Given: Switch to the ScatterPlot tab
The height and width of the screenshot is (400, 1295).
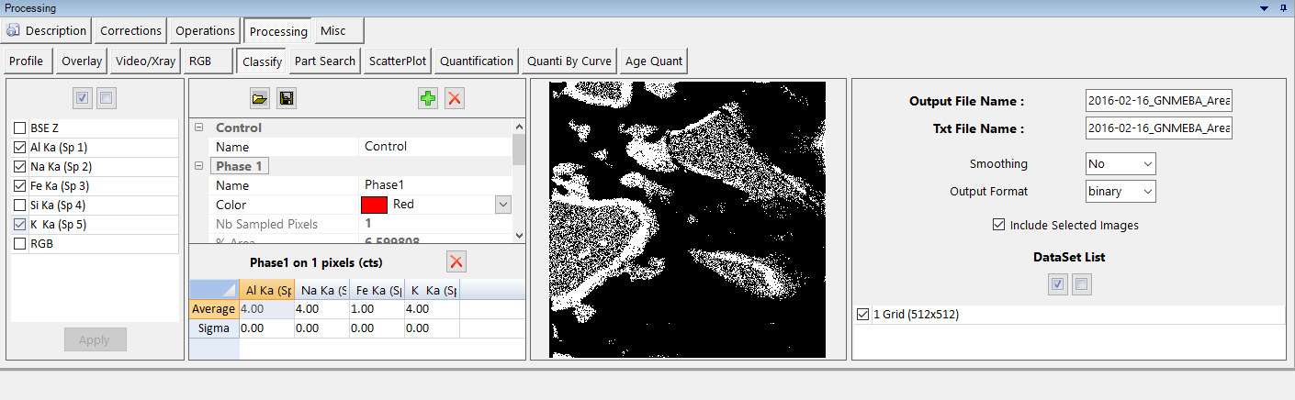Looking at the screenshot, I should coord(398,61).
